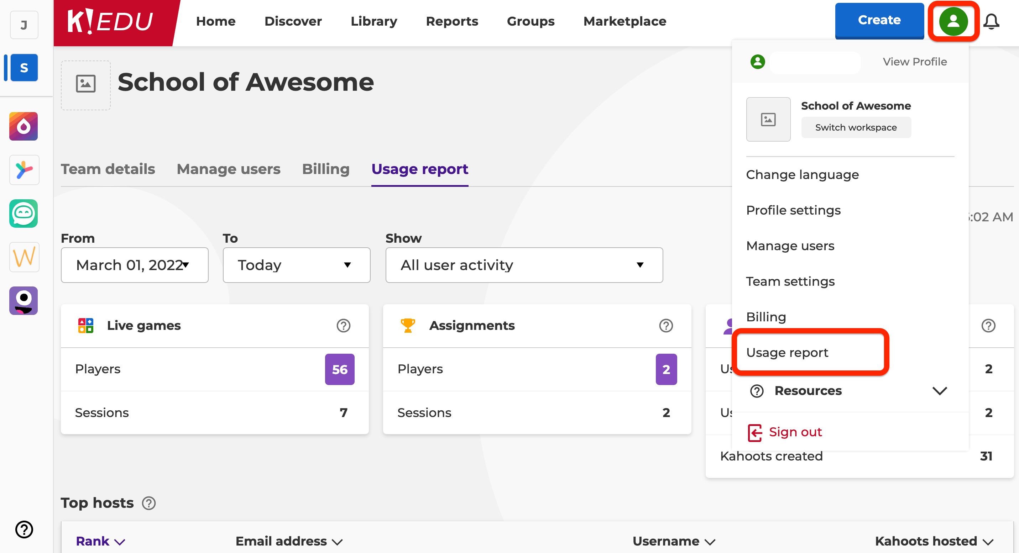Open the help question mark in sidebar
The width and height of the screenshot is (1019, 553).
(24, 529)
